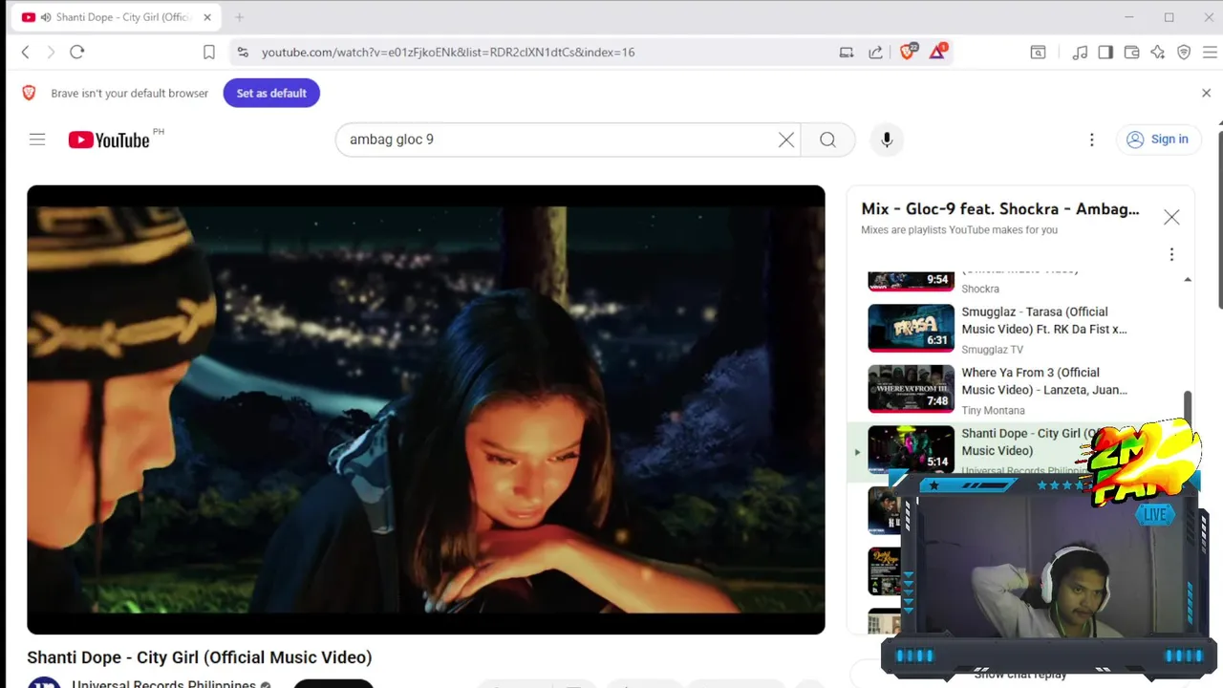The height and width of the screenshot is (688, 1223).
Task: Dismiss the default browser notification bar
Action: [x=1206, y=93]
